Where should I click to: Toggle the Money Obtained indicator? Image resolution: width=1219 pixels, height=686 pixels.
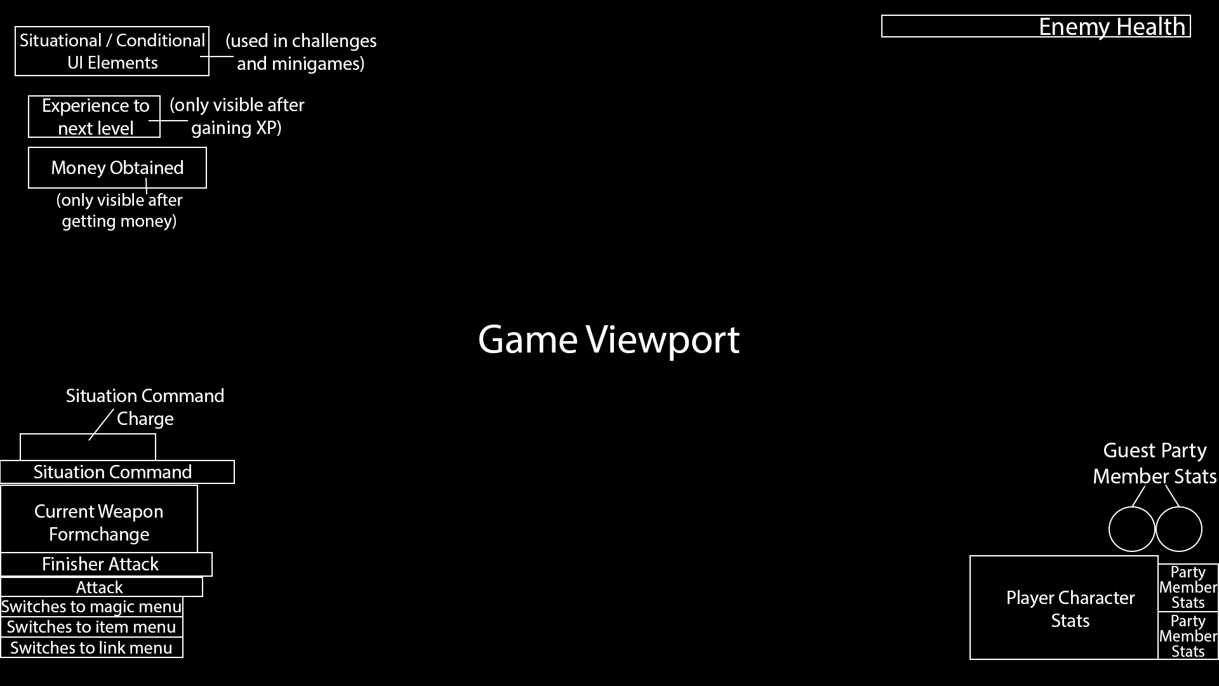coord(117,168)
